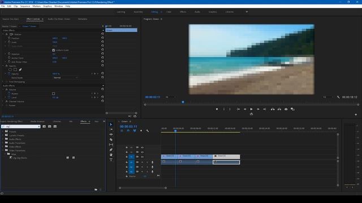This screenshot has width=362, height=203.
Task: Select the Type tool
Action: (x=111, y=160)
